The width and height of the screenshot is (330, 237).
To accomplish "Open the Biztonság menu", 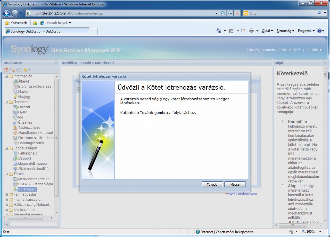I will pyautogui.click(x=285, y=31).
